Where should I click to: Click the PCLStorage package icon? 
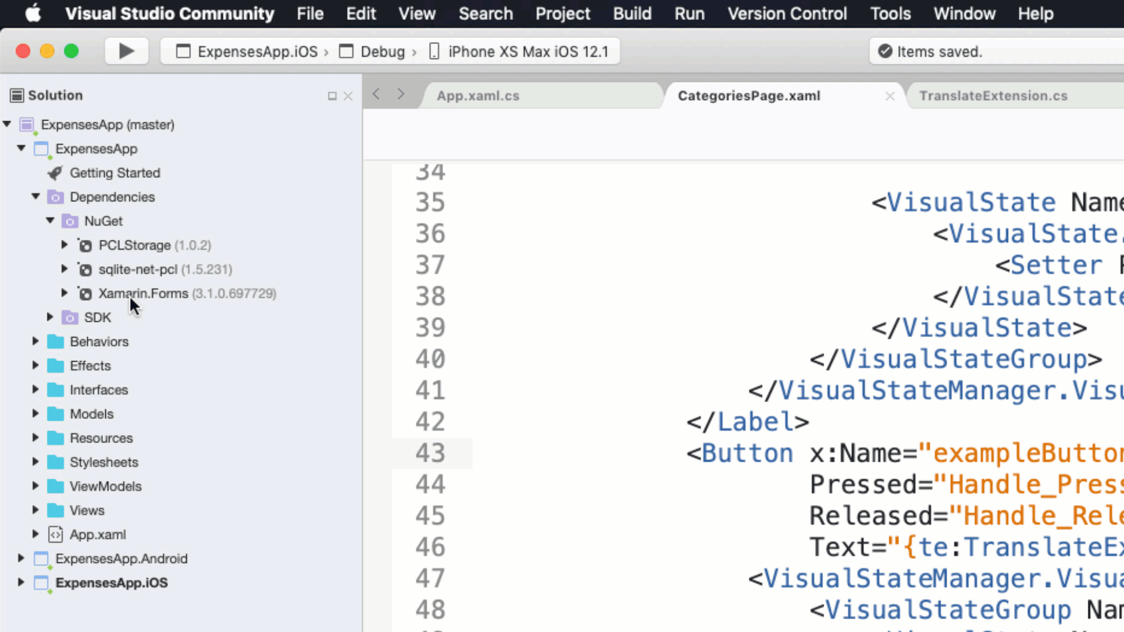point(85,245)
